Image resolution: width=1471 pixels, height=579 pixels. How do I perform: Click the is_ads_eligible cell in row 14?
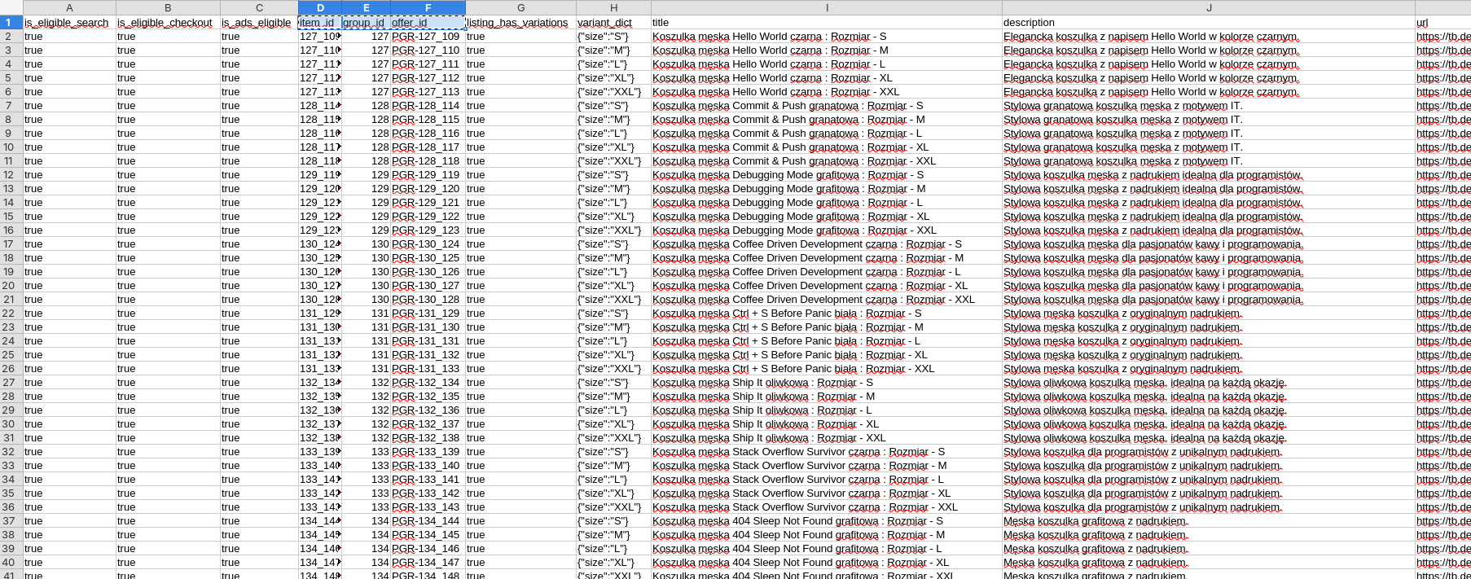pyautogui.click(x=259, y=203)
